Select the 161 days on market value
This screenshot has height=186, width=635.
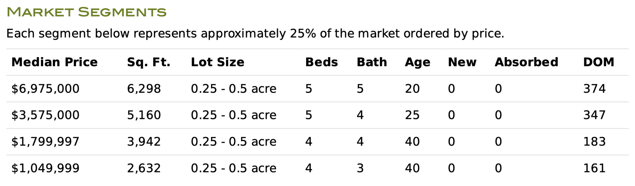pyautogui.click(x=594, y=168)
